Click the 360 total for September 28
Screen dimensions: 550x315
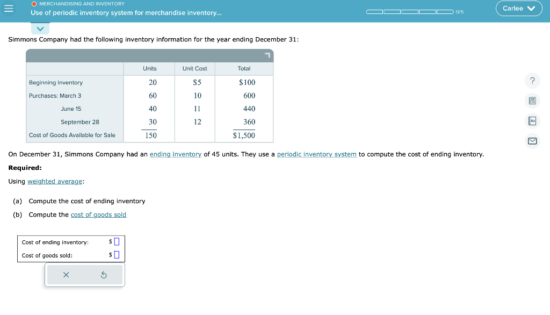click(x=249, y=122)
